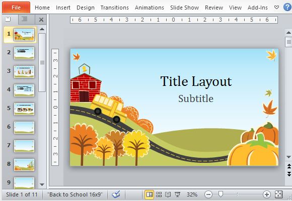This screenshot has width=292, height=201.
Task: Go to the previous slide using the double arrow
Action: [289, 166]
